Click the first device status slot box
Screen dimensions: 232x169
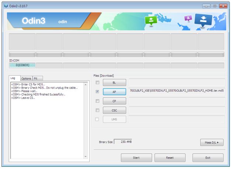point(22,41)
